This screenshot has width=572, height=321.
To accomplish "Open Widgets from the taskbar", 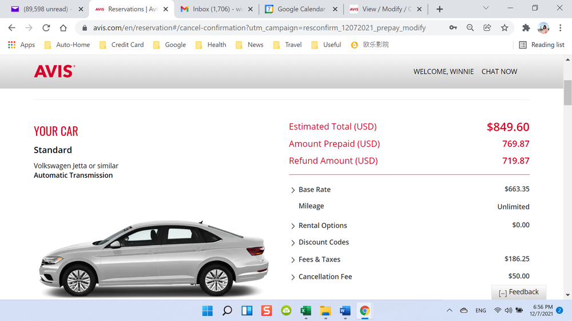I will coord(247,311).
